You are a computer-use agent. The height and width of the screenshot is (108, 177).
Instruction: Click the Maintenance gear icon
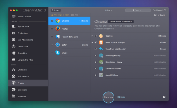13,76
